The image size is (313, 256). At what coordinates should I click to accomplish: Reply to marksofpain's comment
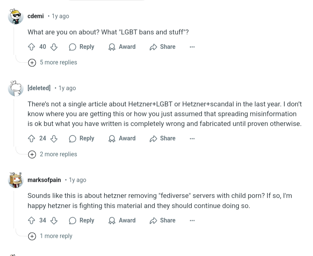[x=82, y=220]
